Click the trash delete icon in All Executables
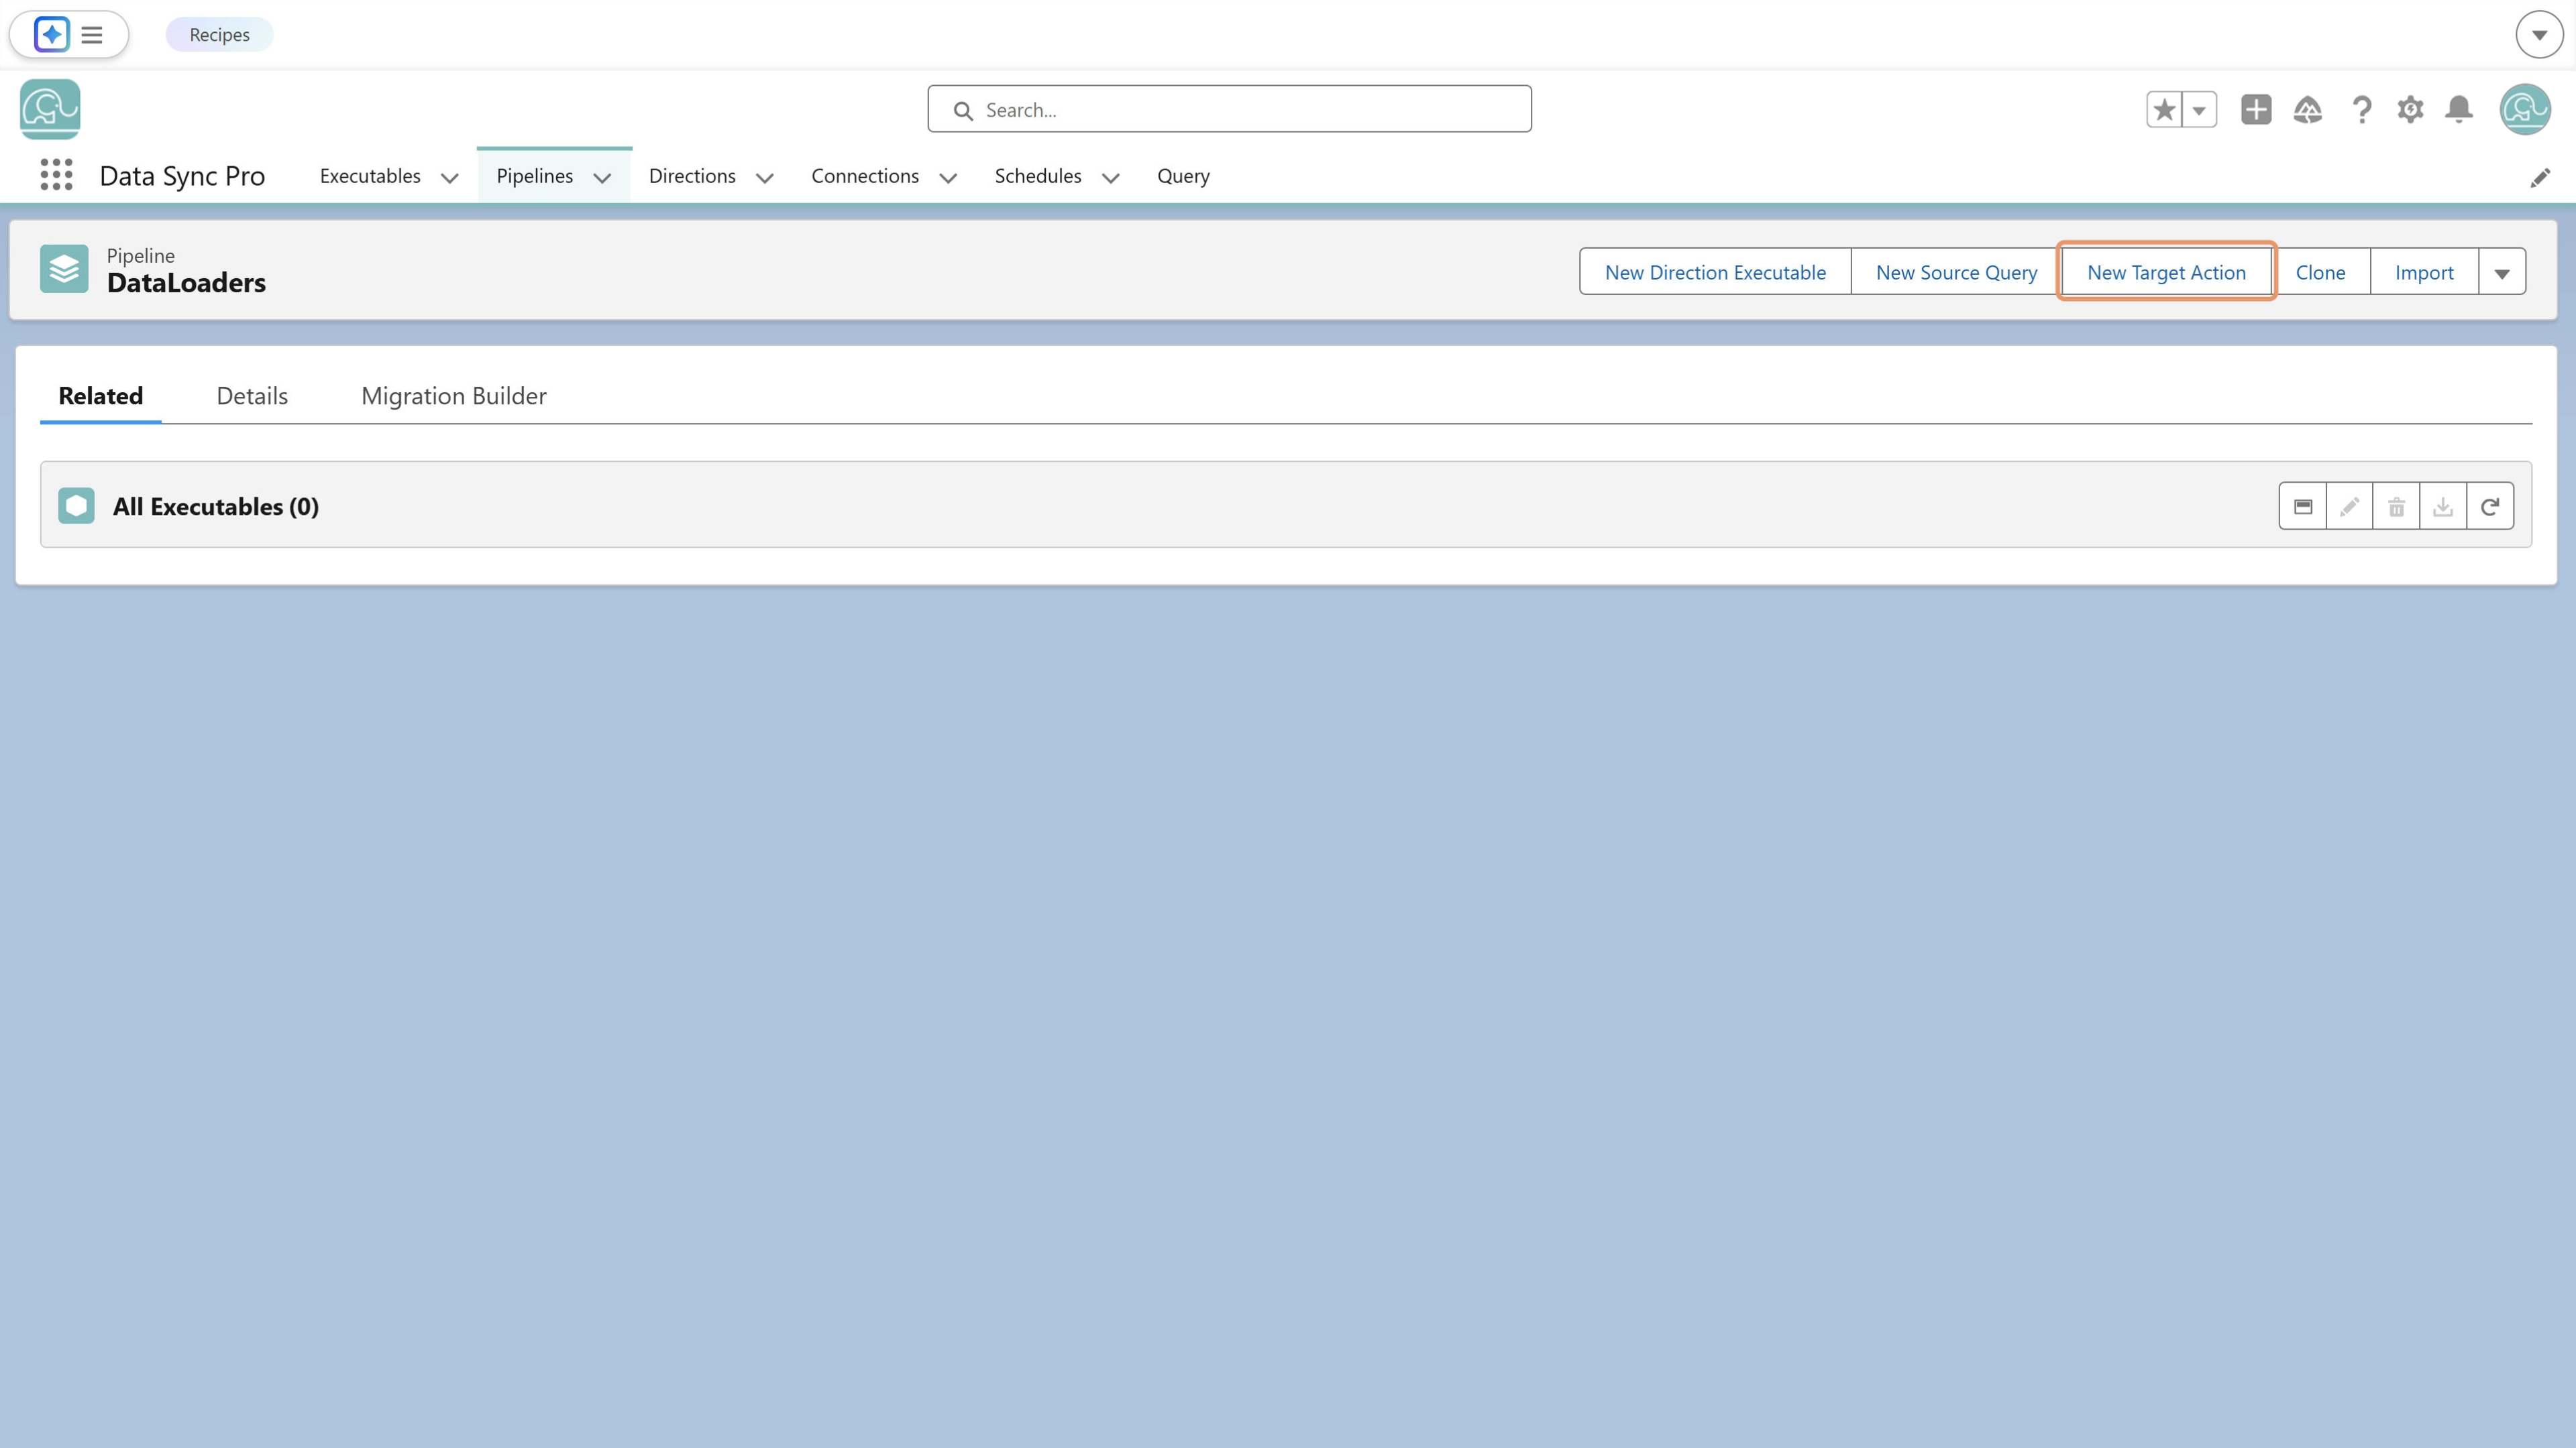This screenshot has height=1448, width=2576. [2396, 507]
